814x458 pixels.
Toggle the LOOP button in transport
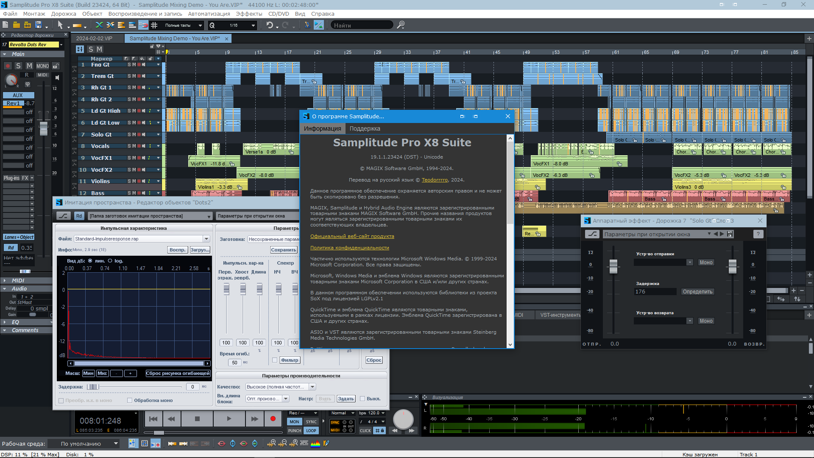coord(311,430)
